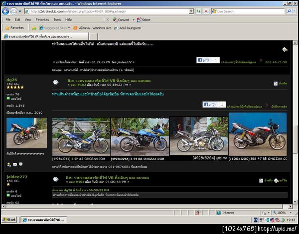Open the search provider options dropdown
This screenshot has width=299, height=234.
tap(294, 11)
